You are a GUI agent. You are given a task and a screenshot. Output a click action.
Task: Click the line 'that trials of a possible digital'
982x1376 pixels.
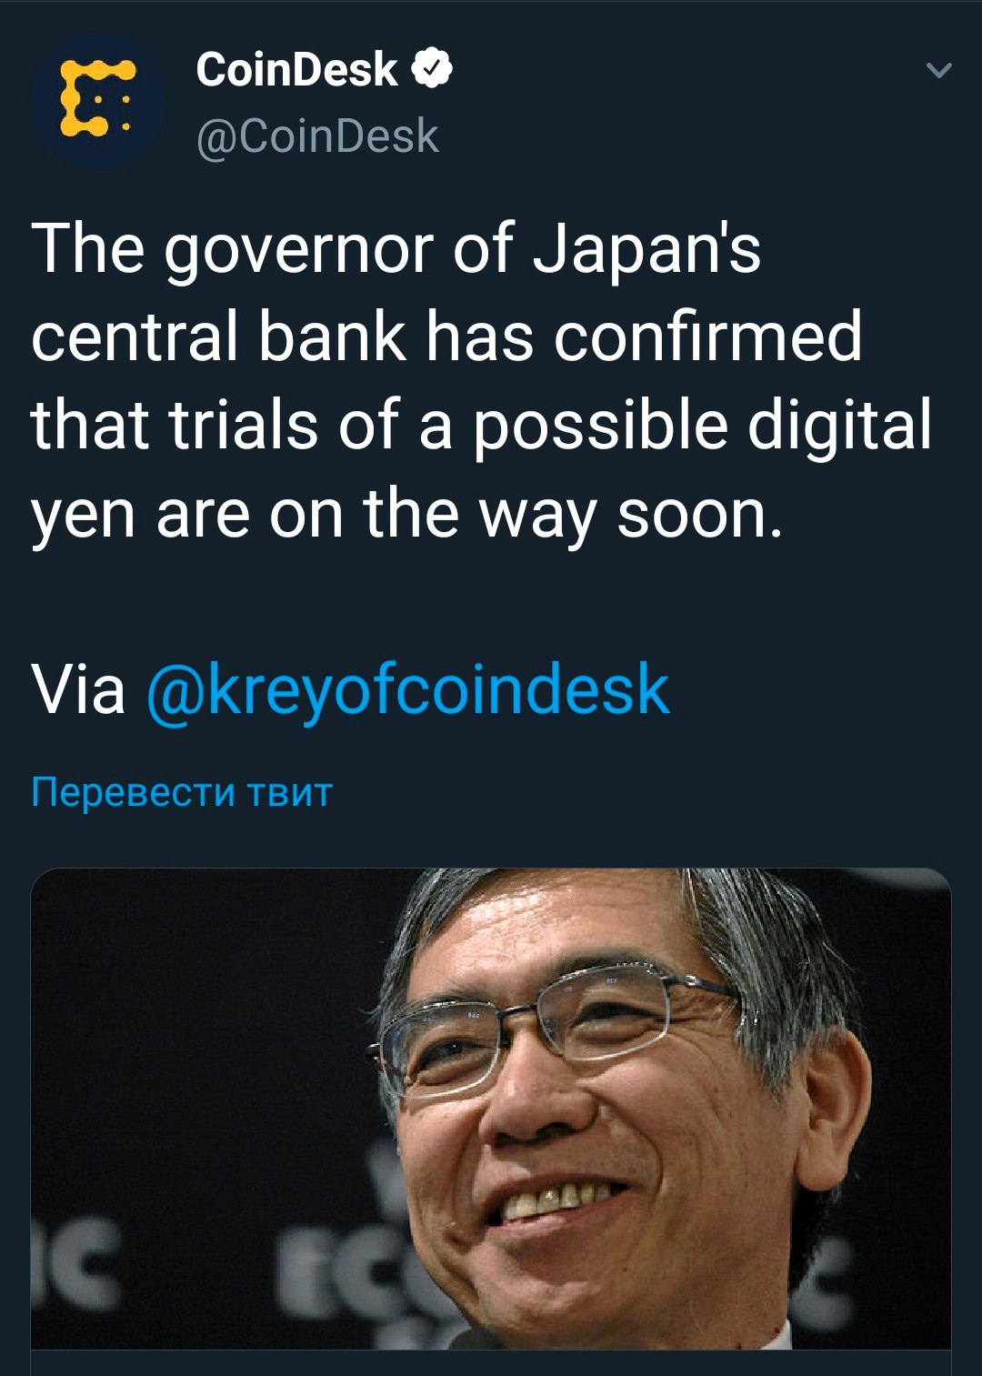pyautogui.click(x=482, y=426)
